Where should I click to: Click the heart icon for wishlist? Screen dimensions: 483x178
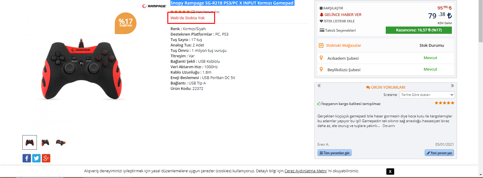click(x=321, y=21)
